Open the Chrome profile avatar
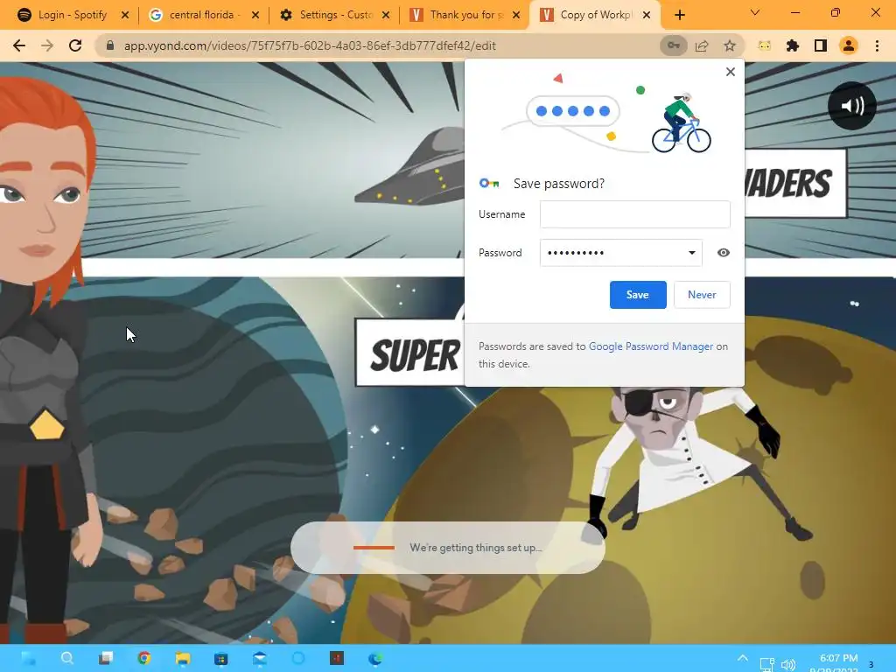This screenshot has height=672, width=896. coord(849,45)
